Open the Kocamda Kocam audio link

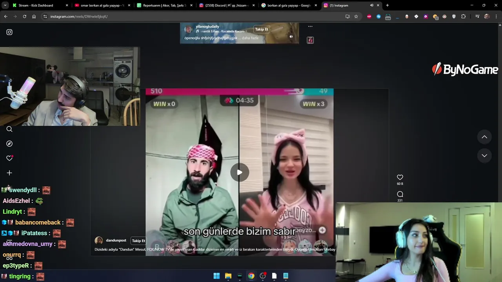(x=222, y=31)
